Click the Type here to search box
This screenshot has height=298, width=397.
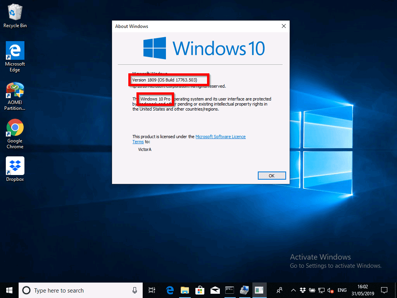[x=80, y=290]
